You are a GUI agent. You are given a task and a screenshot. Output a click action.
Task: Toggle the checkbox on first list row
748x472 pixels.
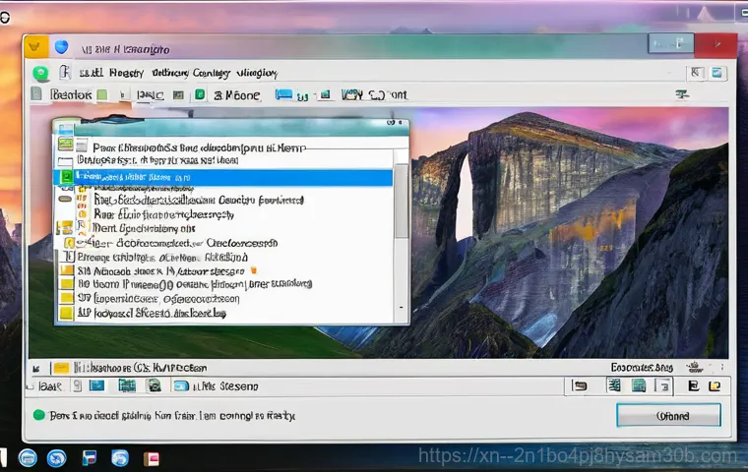point(66,147)
